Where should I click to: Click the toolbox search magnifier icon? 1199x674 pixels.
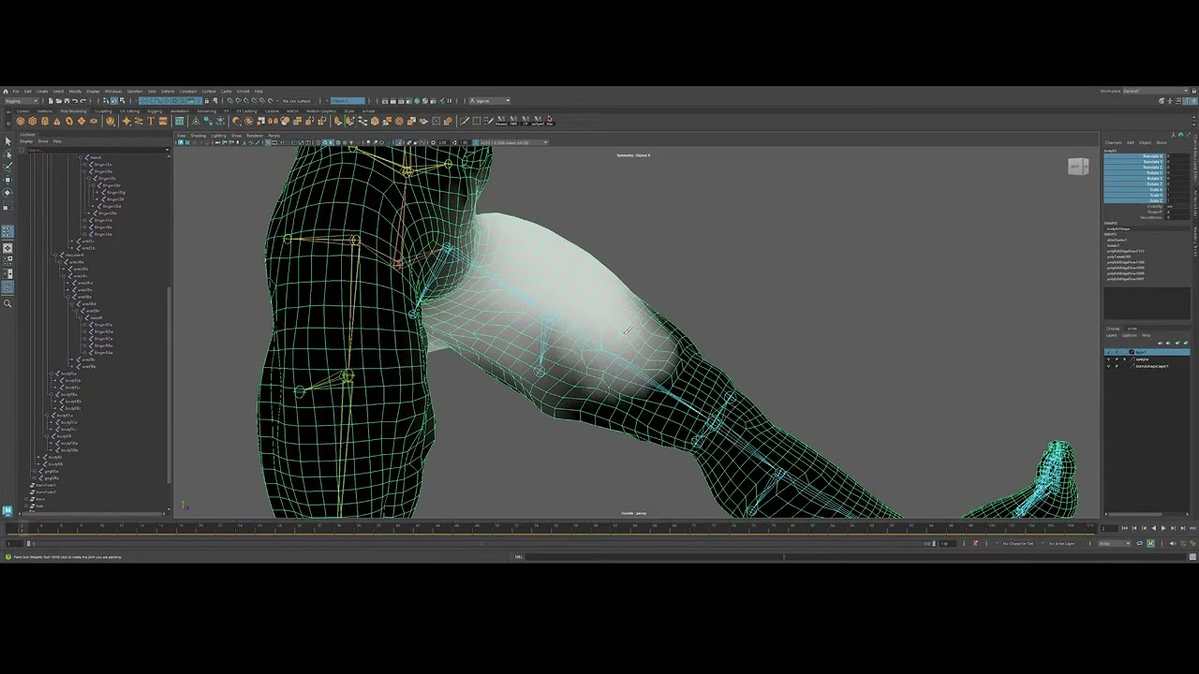coord(7,303)
